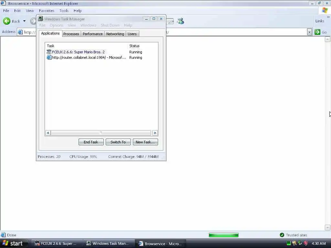Click the Messenger people icon in IE toolbar
The height and width of the screenshot is (248, 331).
(x=180, y=21)
